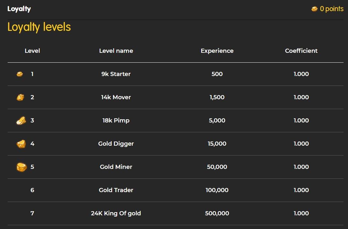Select the 18k Pimp level name

click(116, 121)
